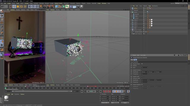Click the Make Editable icon in left palette
190x106 pixels.
click(2, 11)
